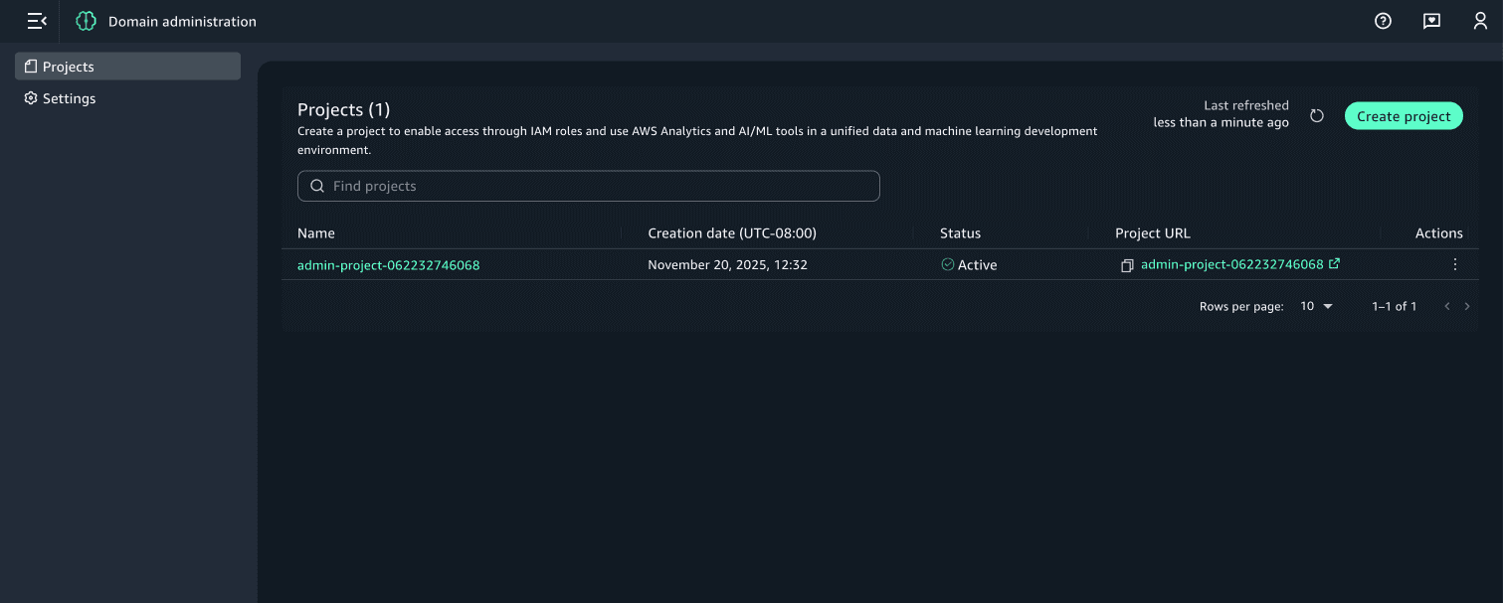Focus the Find projects search field
This screenshot has height=603, width=1503.
(x=589, y=186)
